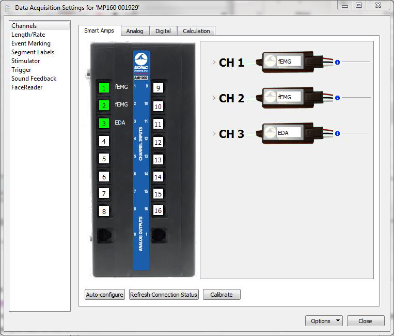
Task: Expand the CH 2 disclosure triangle
Action: [214, 98]
